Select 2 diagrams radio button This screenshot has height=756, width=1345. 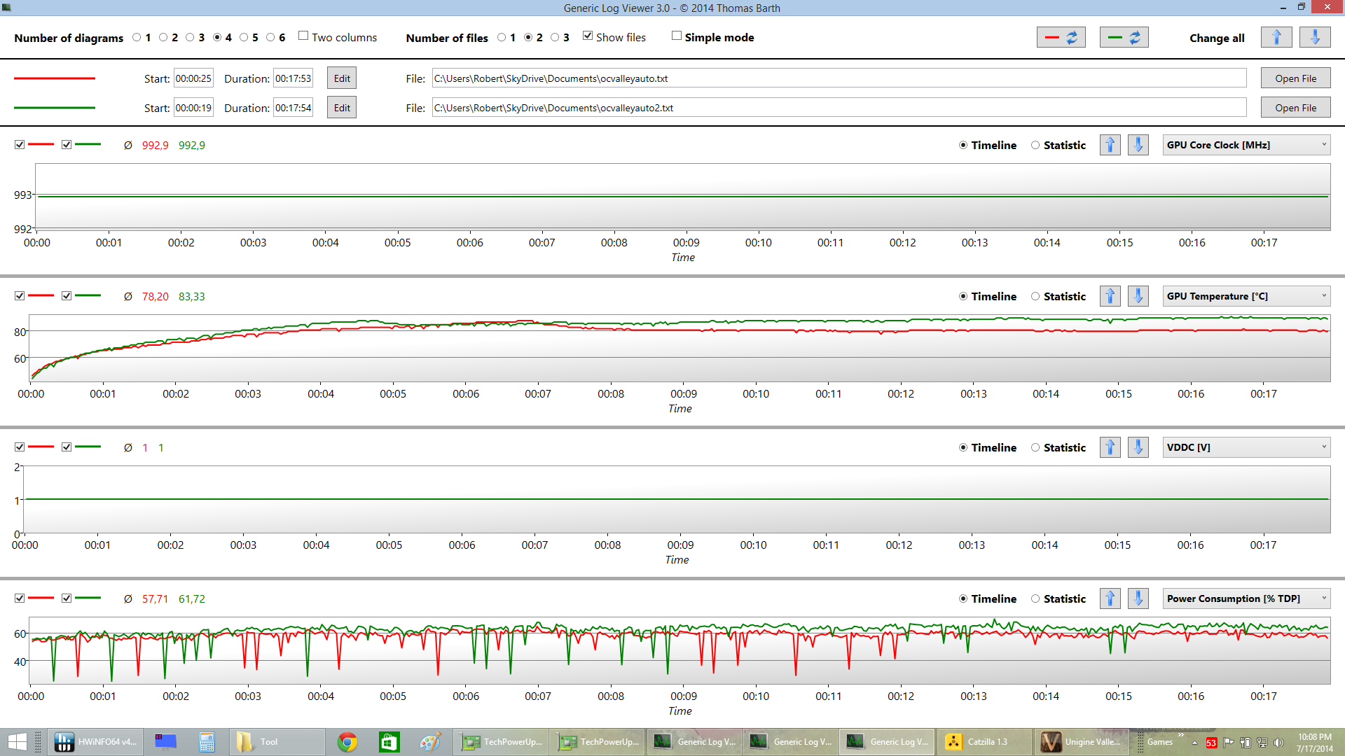click(163, 38)
